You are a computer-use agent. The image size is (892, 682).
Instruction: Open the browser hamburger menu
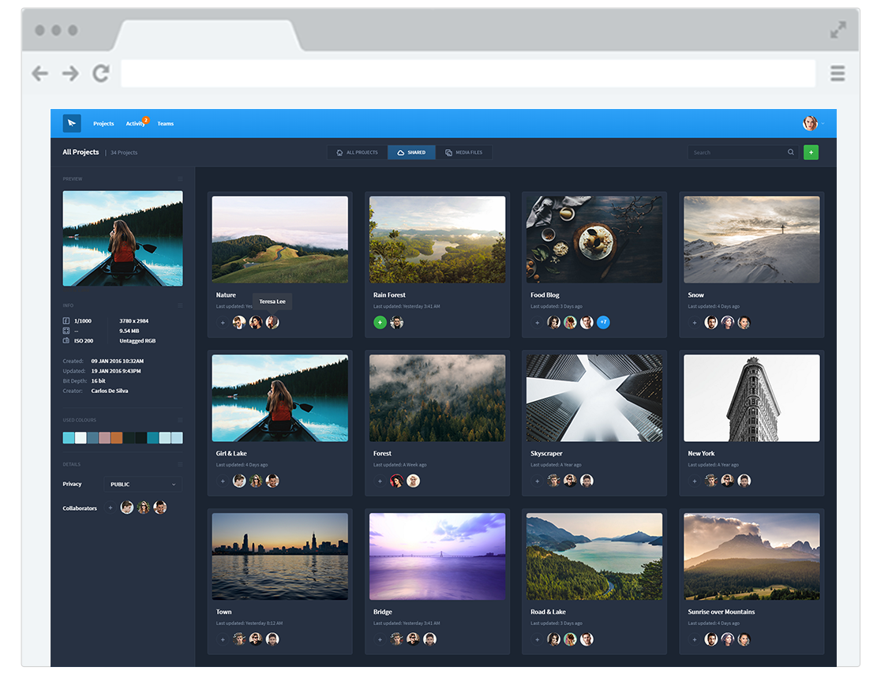tap(838, 74)
